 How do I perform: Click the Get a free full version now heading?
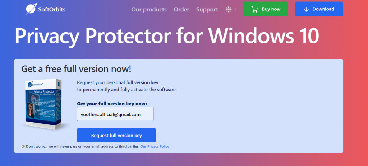pyautogui.click(x=76, y=69)
